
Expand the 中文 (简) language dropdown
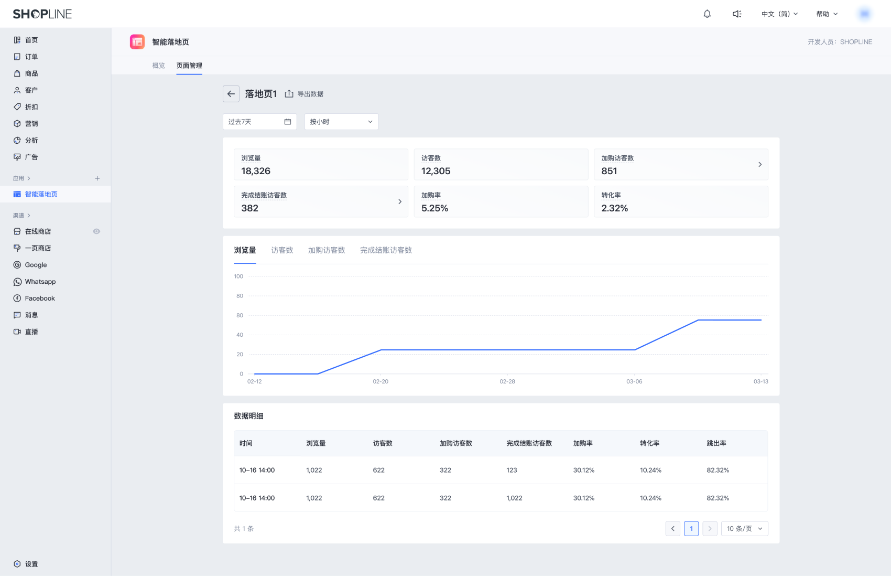779,14
